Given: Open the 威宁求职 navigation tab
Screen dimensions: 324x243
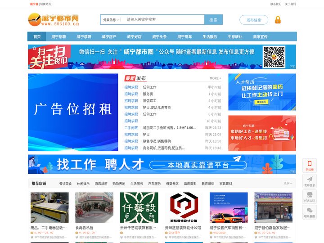Looking at the screenshot, I should click(84, 36).
